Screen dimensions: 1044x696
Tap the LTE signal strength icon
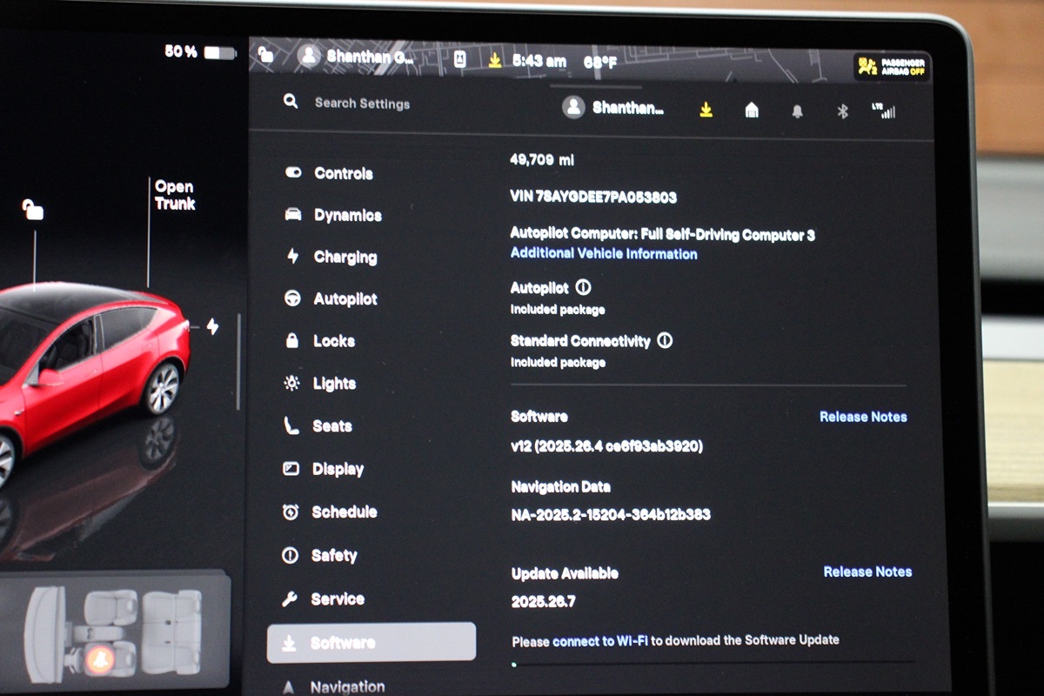click(x=883, y=110)
